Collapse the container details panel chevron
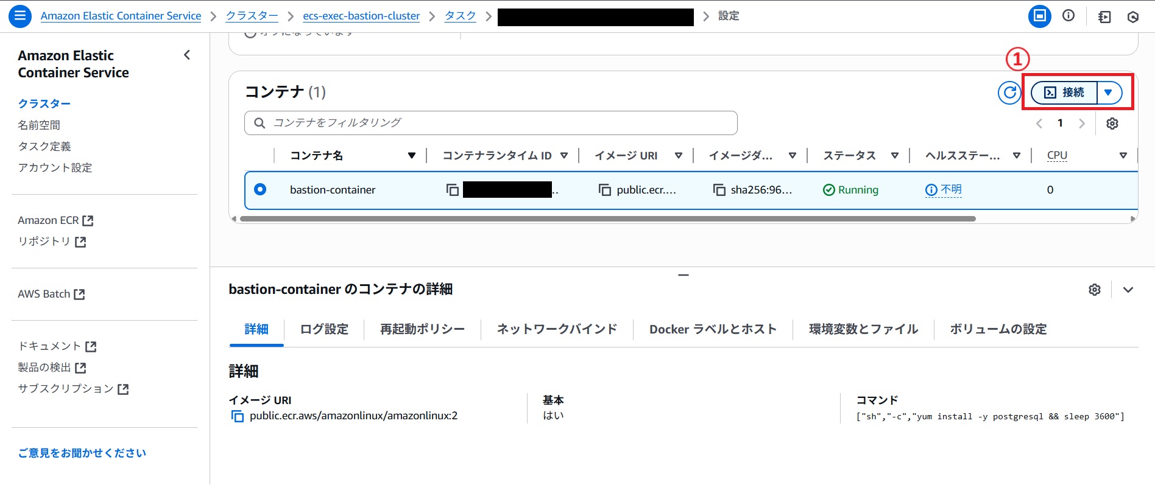The height and width of the screenshot is (485, 1155). [x=1128, y=290]
